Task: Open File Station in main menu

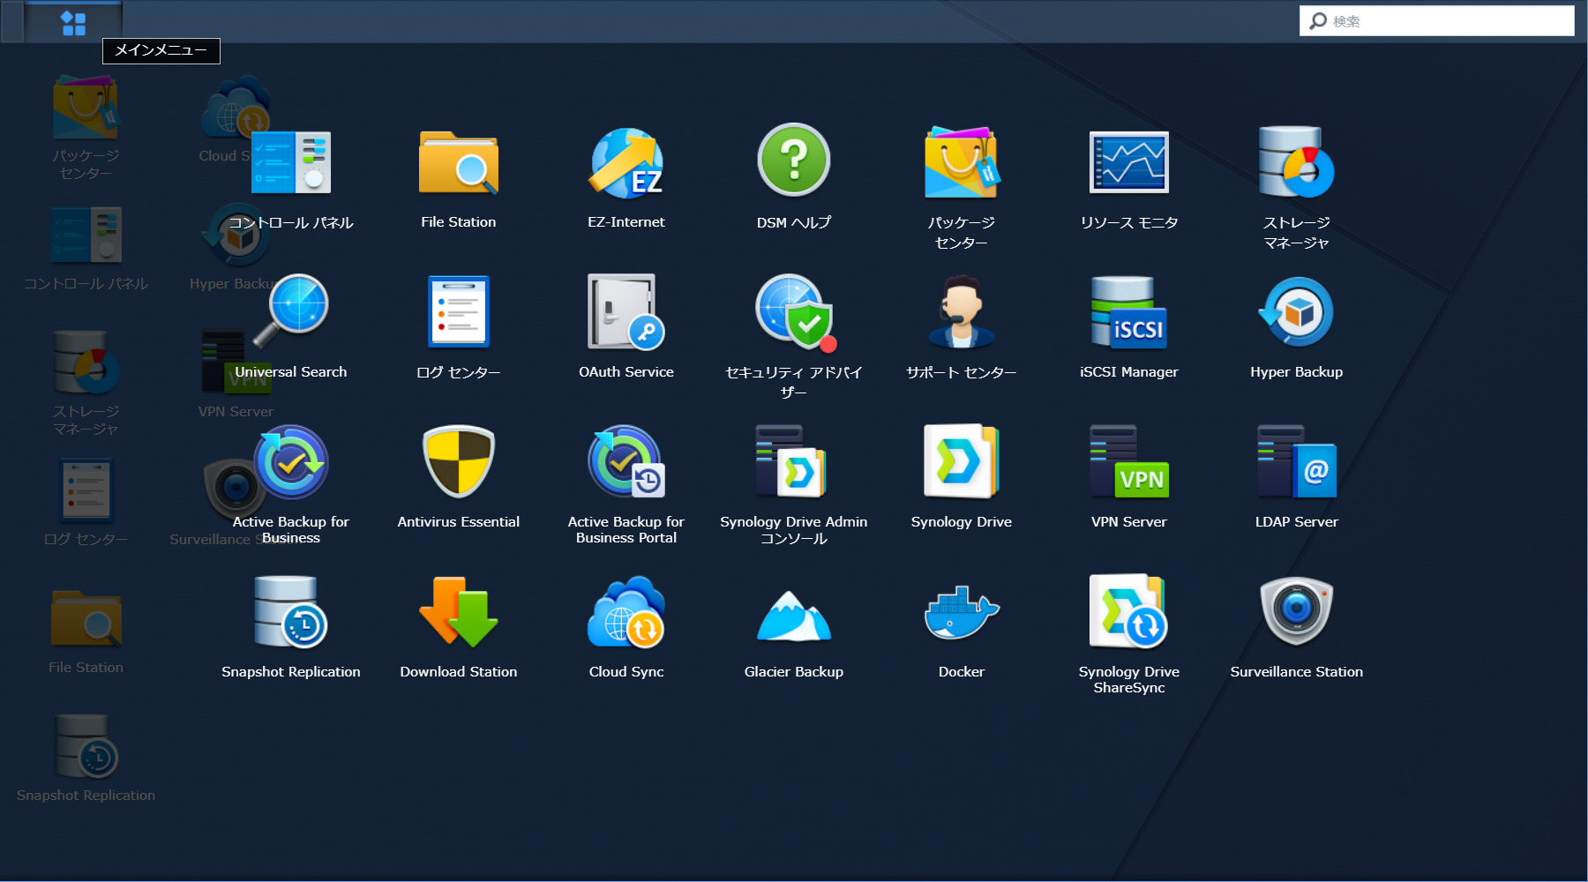Action: point(459,179)
